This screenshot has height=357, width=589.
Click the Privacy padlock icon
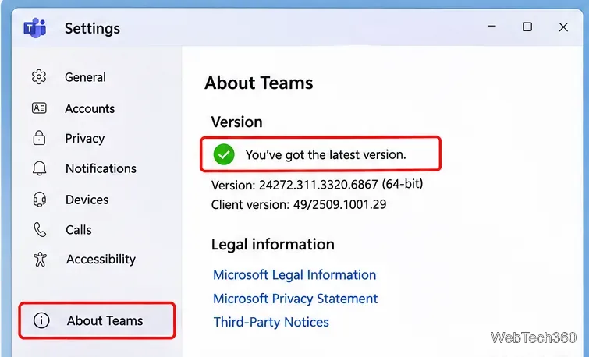click(39, 138)
